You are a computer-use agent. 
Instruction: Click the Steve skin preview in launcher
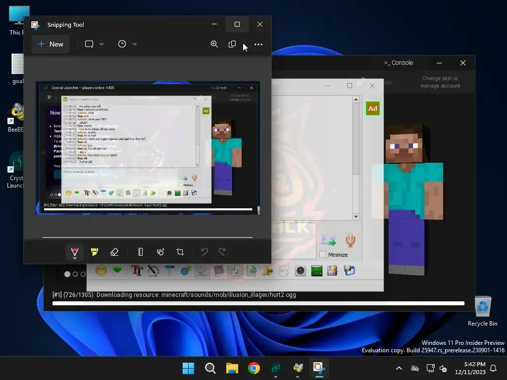[x=410, y=199]
